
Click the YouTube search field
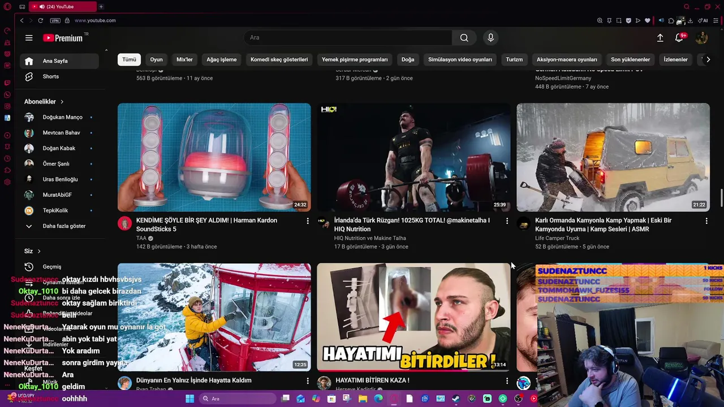pyautogui.click(x=348, y=38)
